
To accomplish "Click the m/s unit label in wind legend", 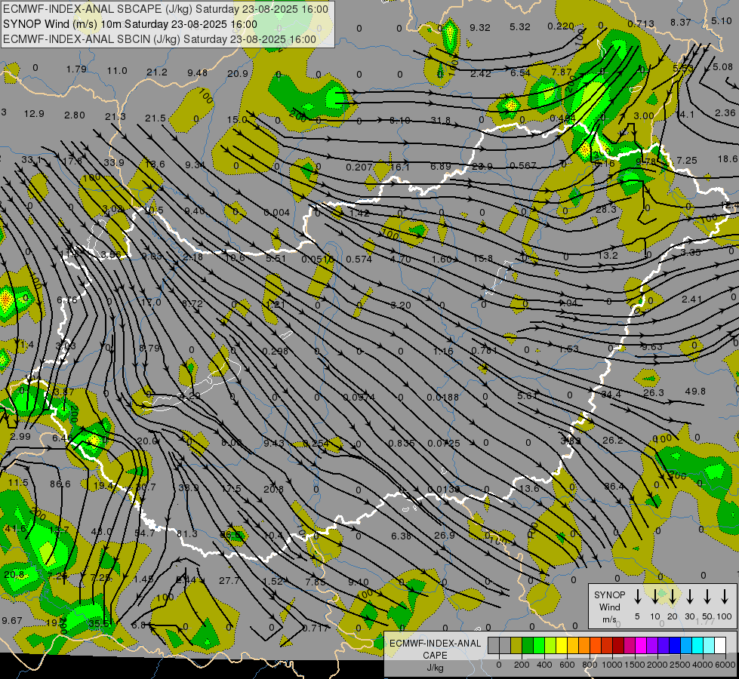I will point(609,619).
